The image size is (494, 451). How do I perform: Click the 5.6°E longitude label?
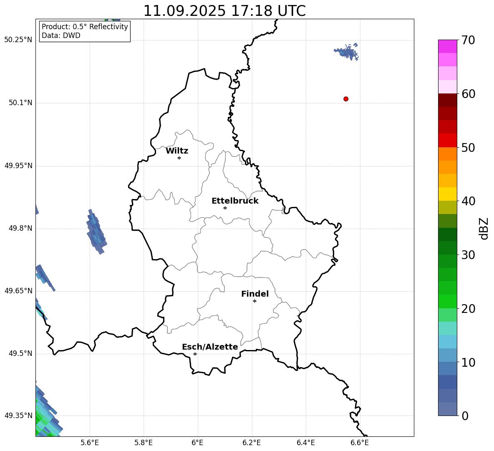click(x=90, y=443)
